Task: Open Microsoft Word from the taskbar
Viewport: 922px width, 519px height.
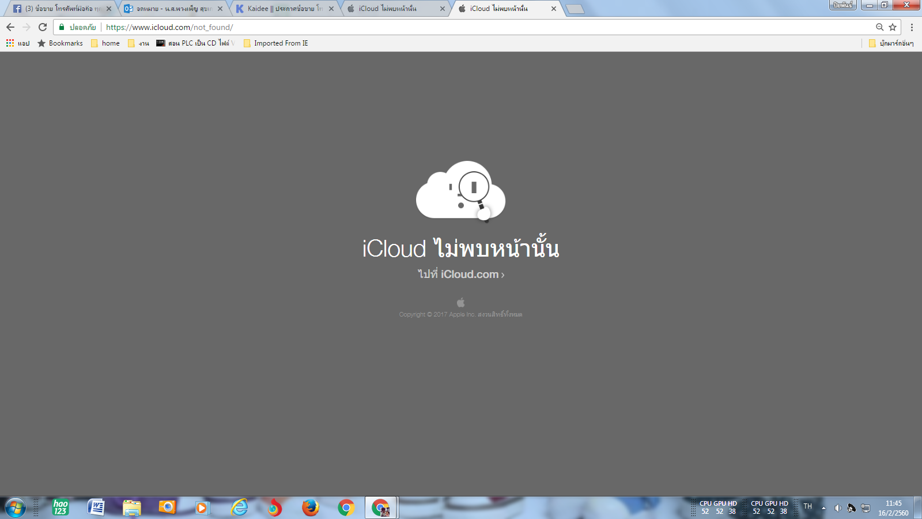Action: 96,508
